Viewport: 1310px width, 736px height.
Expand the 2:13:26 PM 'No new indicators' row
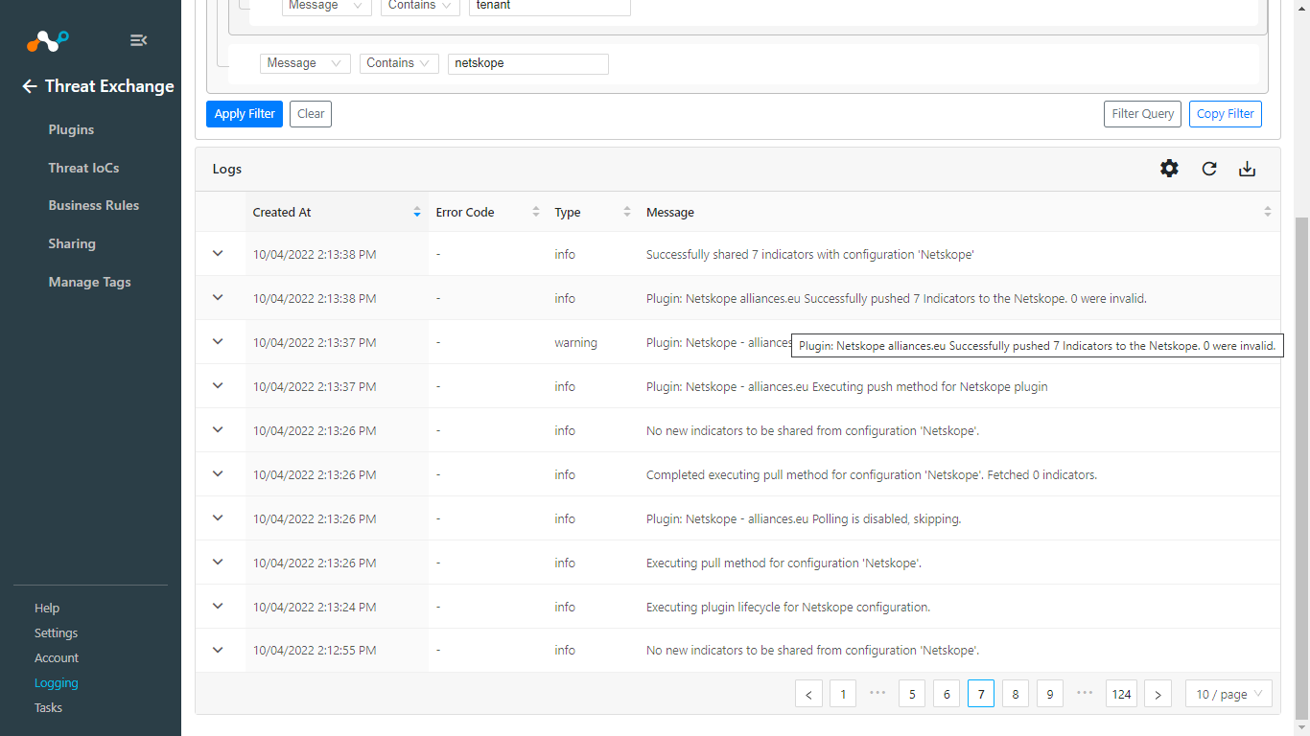218,430
